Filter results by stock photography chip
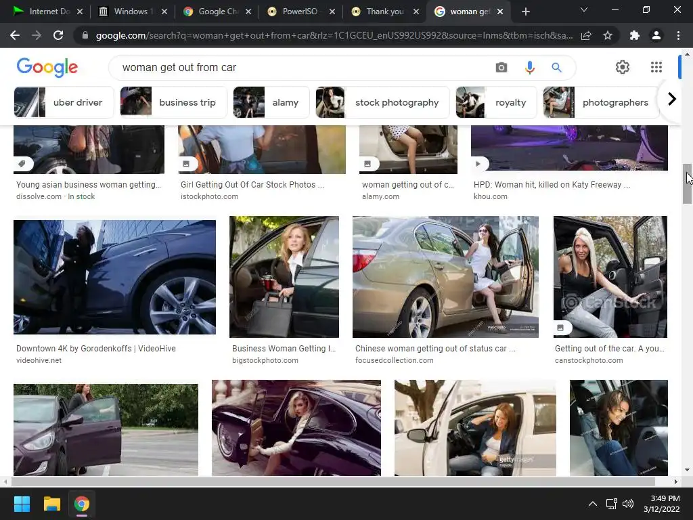 tap(382, 102)
